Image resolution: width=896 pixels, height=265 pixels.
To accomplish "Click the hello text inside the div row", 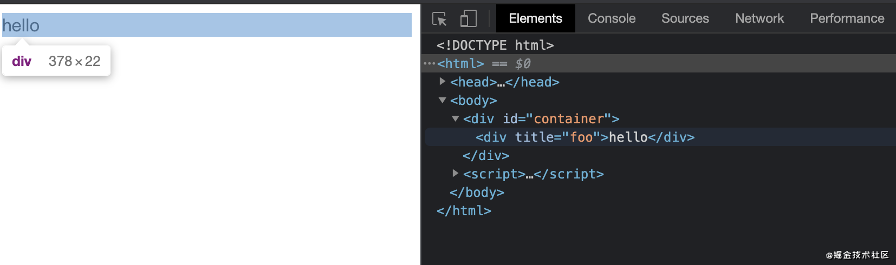I will coord(628,137).
